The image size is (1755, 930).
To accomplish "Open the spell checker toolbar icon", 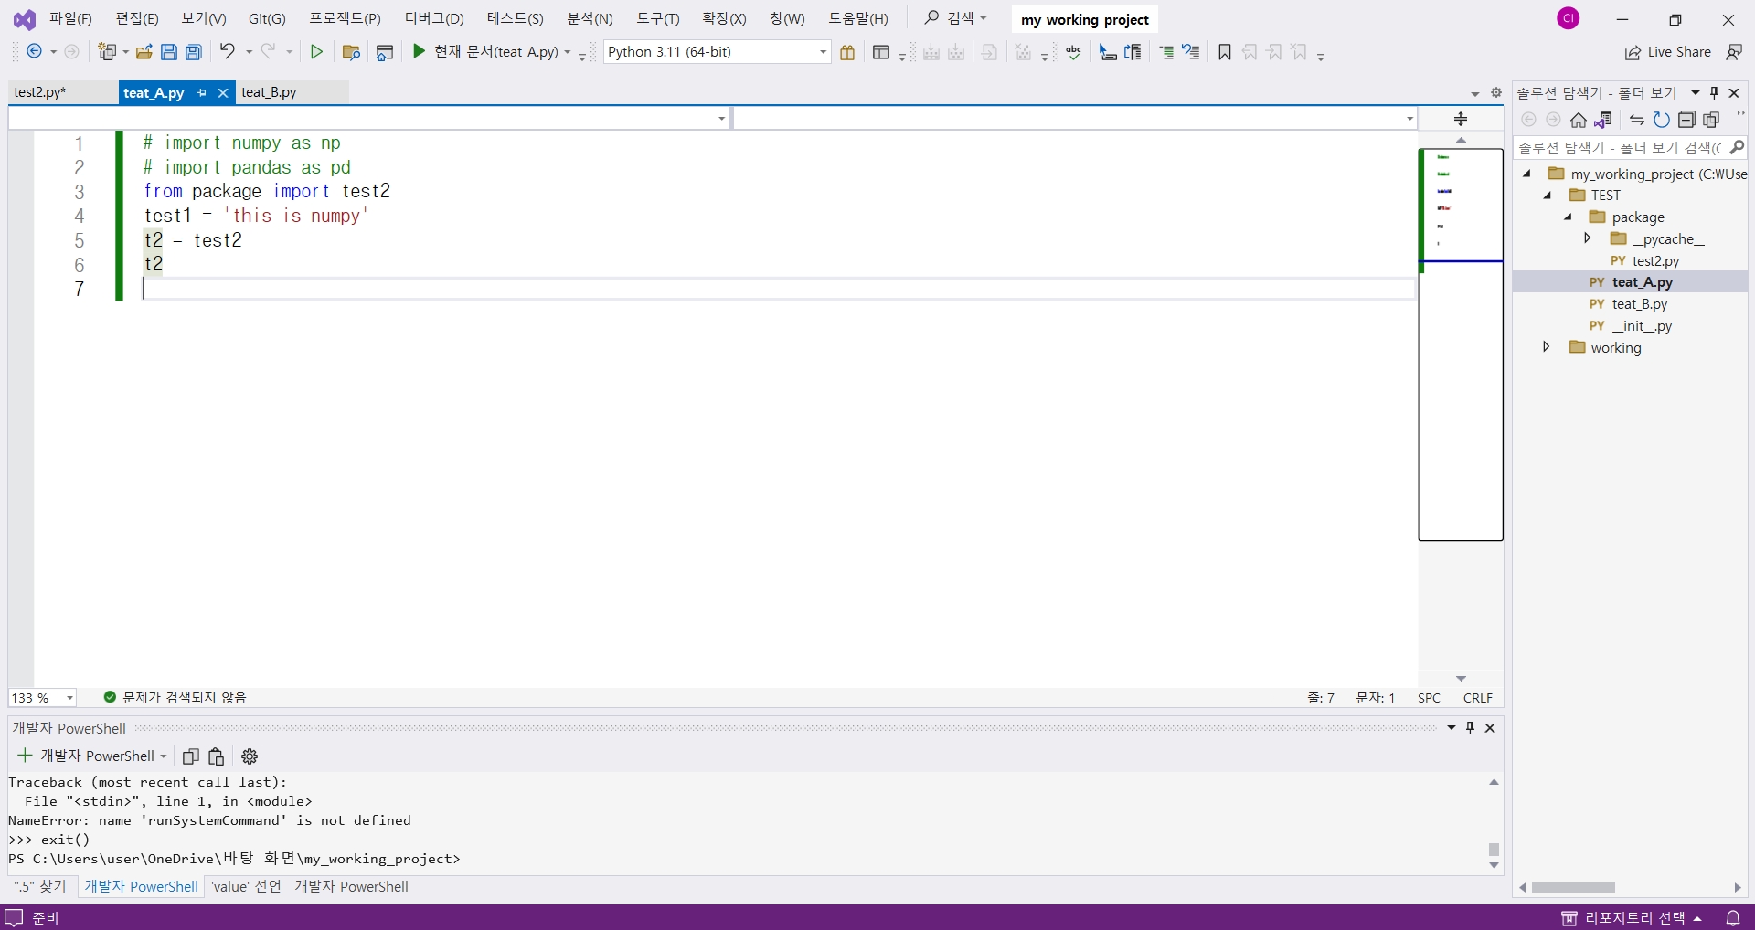I will [1074, 52].
